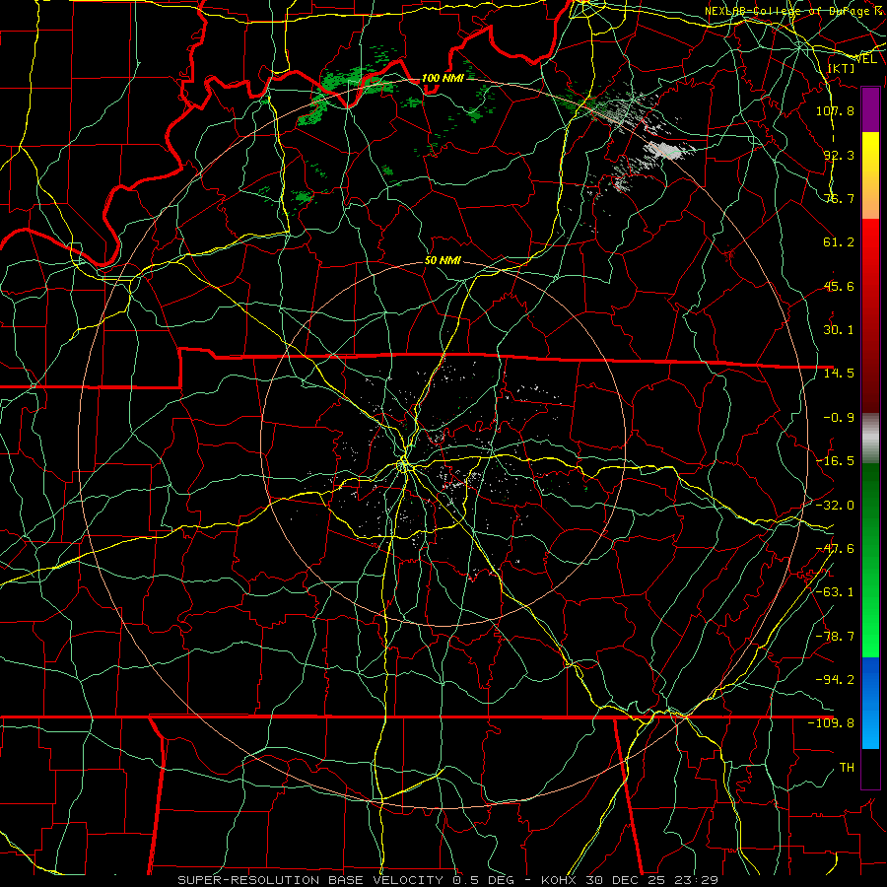Click the "30 DEC 25 23:29" timestamp

(651, 880)
